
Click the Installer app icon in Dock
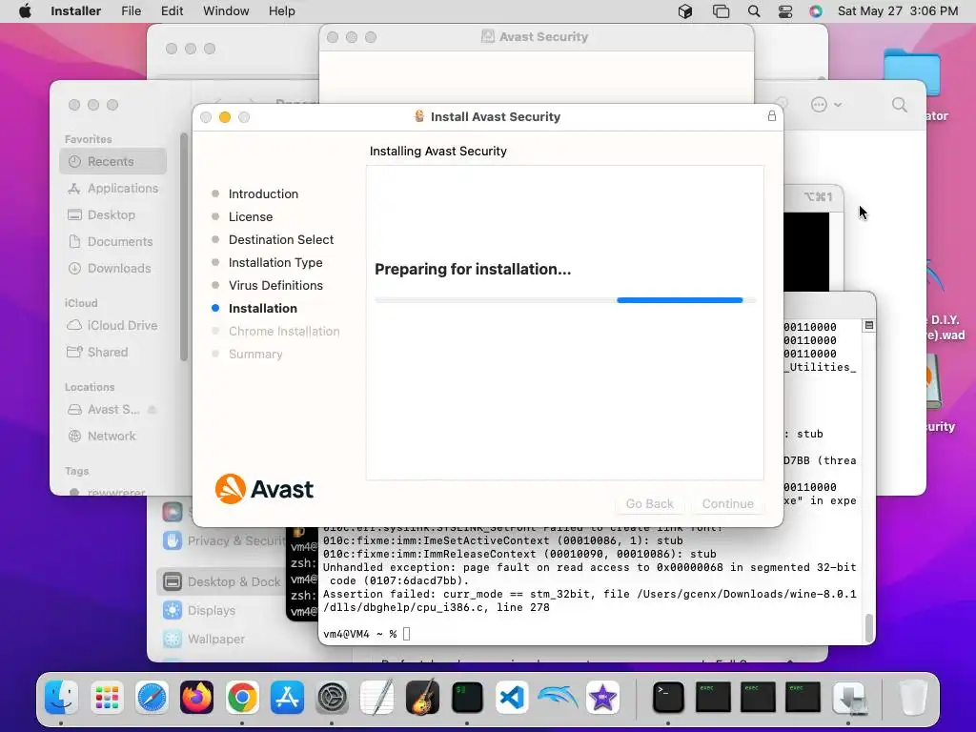coord(850,697)
